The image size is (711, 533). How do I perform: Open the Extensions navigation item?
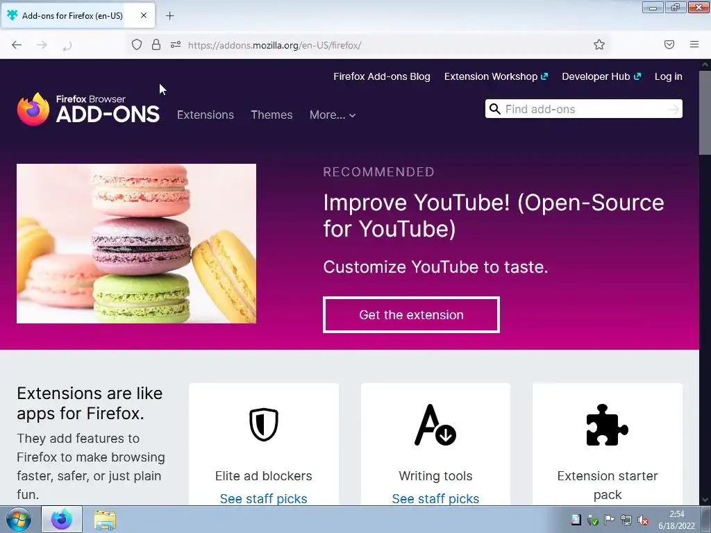pos(206,115)
